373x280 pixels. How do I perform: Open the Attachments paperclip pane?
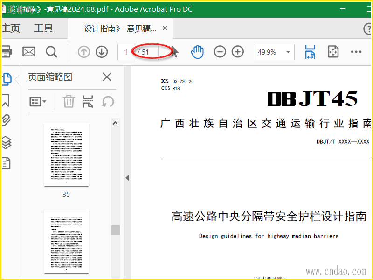[7, 120]
